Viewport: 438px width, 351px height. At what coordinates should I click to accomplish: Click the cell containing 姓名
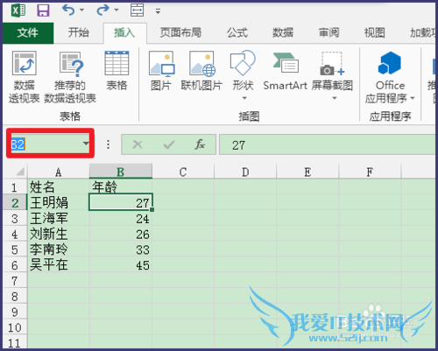point(59,186)
